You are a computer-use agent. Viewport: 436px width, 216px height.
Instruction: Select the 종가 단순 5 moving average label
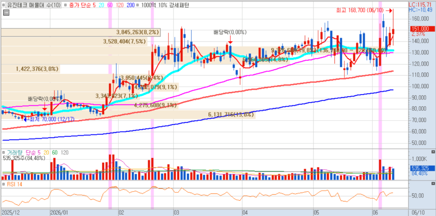[x=83, y=5]
